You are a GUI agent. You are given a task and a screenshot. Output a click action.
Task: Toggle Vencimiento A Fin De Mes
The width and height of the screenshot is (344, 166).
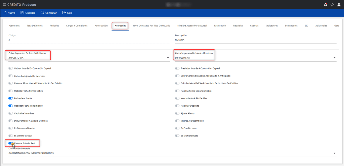point(177,98)
